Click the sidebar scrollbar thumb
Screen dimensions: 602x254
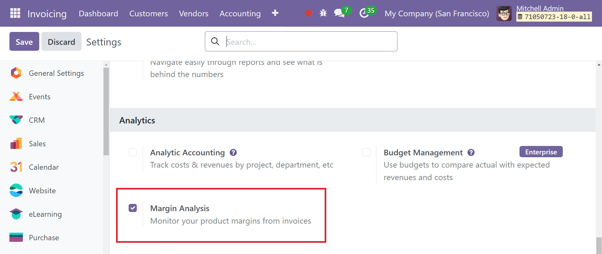106,111
